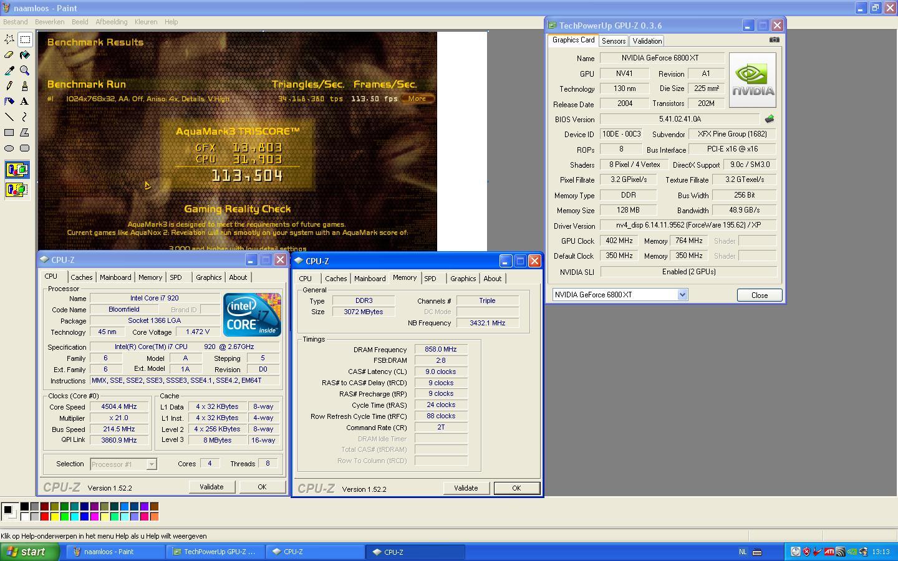Choose the Rounded Rectangle tool
The height and width of the screenshot is (561, 898).
tap(25, 148)
